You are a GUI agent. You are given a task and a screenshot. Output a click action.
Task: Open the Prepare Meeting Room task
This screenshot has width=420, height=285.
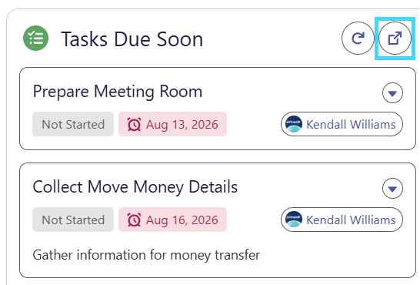coord(118,92)
